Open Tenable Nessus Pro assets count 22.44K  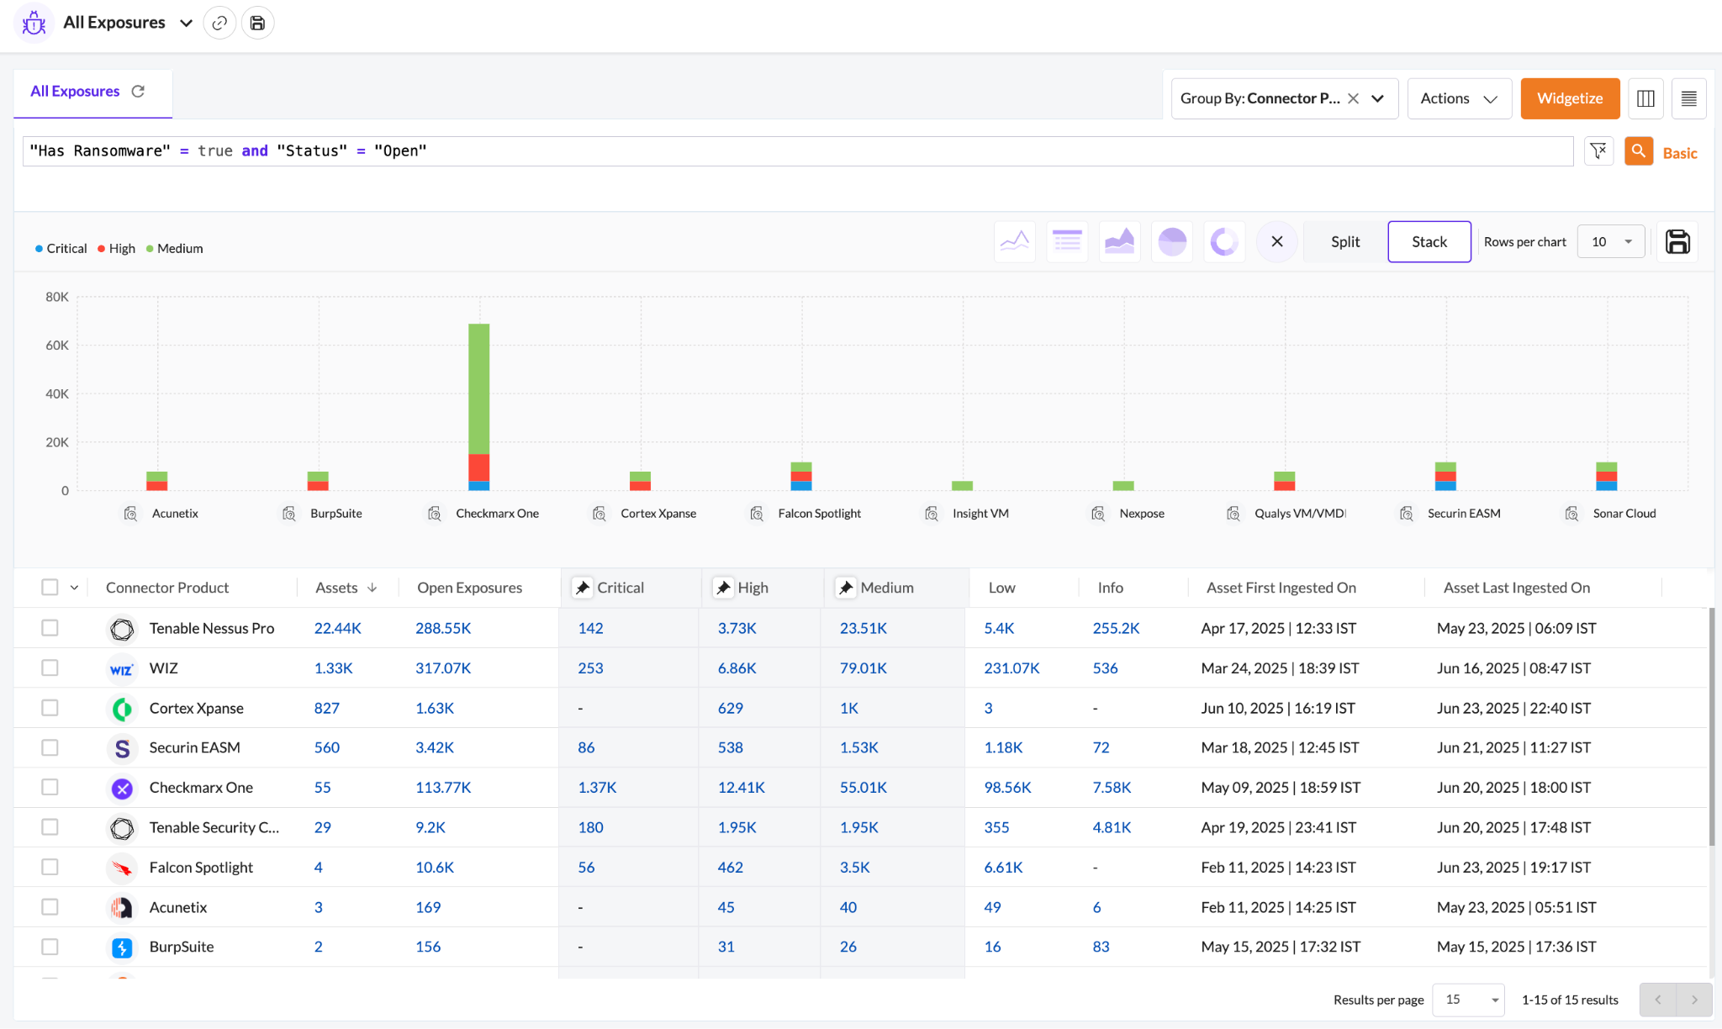pos(337,628)
